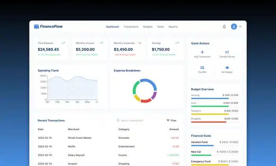Click the Monthly Income trend arrow icon

(101, 43)
